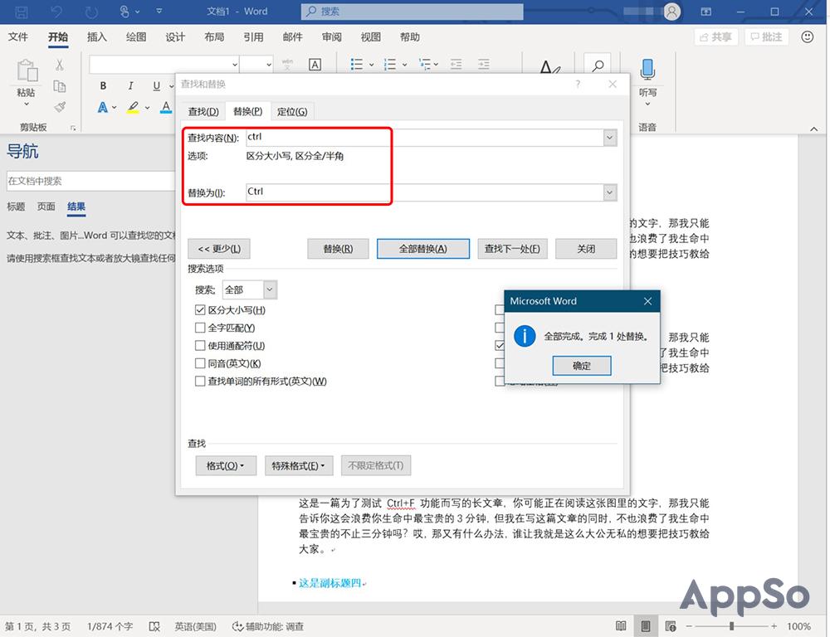Toggle Bold formatting
This screenshot has height=637, width=830.
point(103,85)
